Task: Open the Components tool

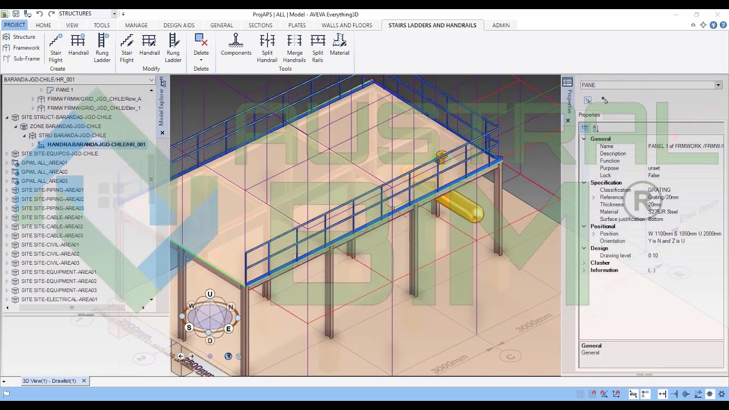Action: point(236,45)
